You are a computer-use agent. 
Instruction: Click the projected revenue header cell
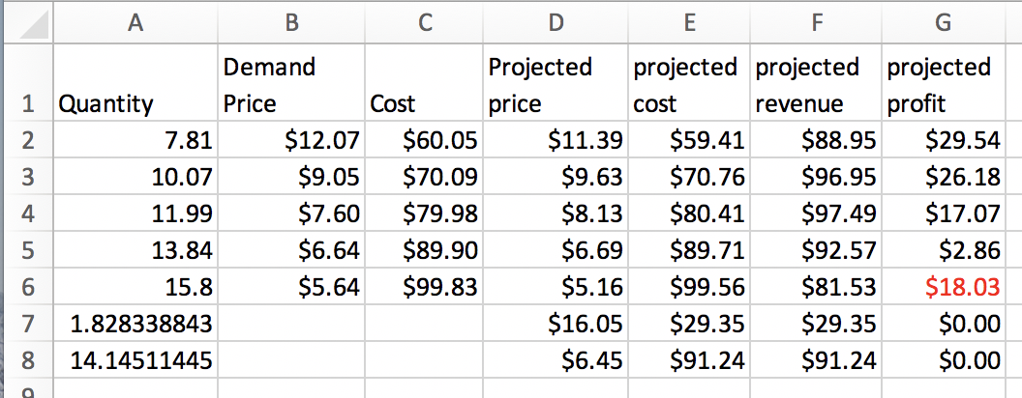coord(816,85)
